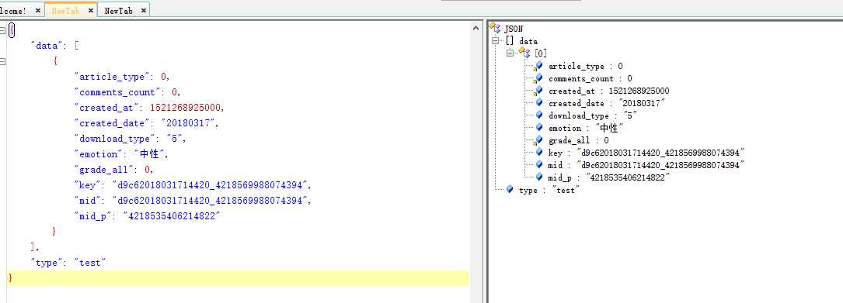Screen dimensions: 843x303
Task: Select tree row created_at : 1521268925000
Action: (x=608, y=91)
